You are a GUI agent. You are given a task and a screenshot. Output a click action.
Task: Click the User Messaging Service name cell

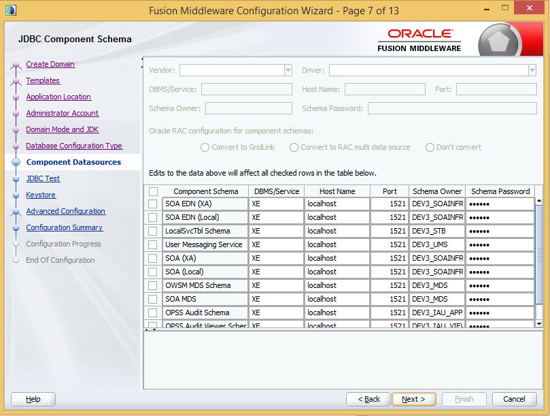click(x=205, y=244)
